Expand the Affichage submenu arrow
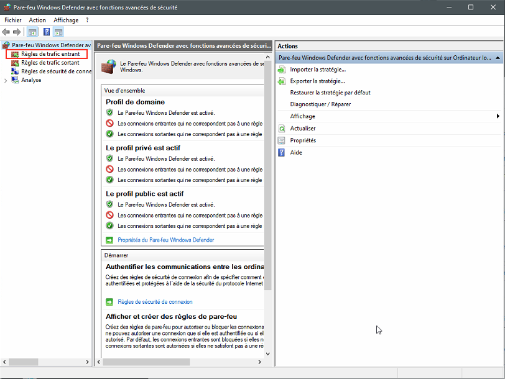 point(498,116)
